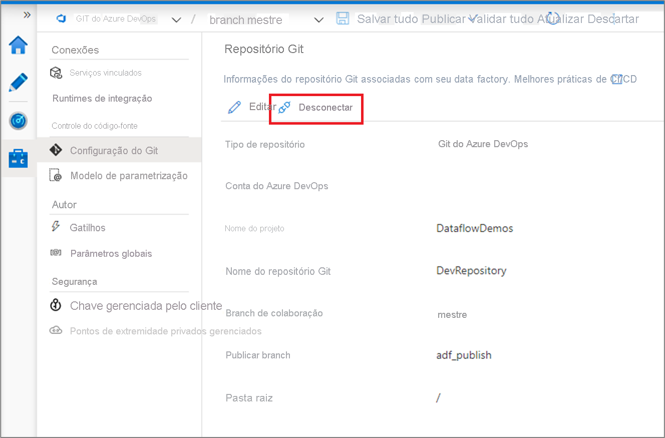Click the Editar pencil icon

point(234,107)
